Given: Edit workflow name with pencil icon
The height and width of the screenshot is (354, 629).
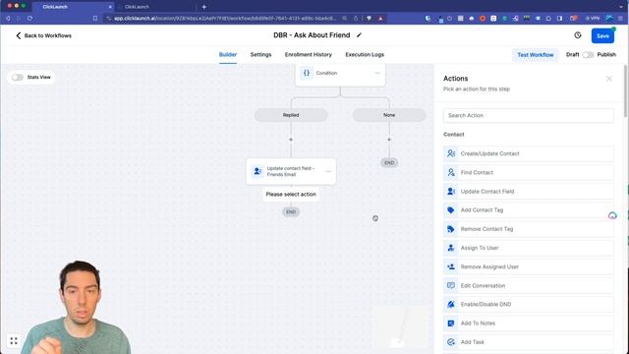Looking at the screenshot, I should 359,35.
